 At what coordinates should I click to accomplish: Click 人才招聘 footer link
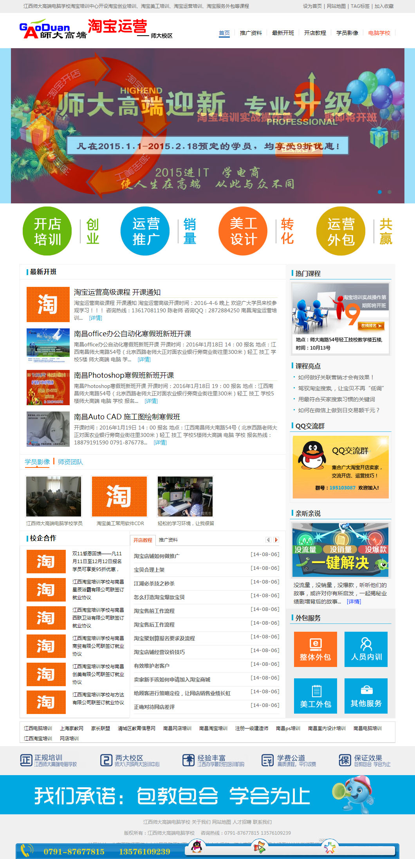(x=242, y=822)
